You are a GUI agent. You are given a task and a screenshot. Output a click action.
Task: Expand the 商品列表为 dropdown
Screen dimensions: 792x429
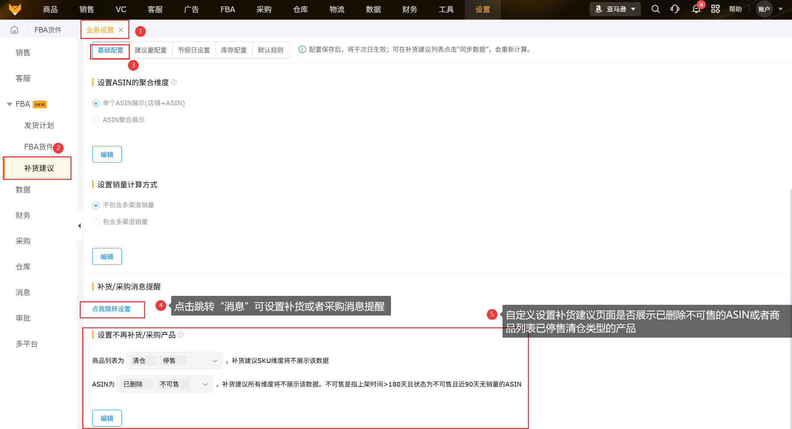pyautogui.click(x=215, y=361)
